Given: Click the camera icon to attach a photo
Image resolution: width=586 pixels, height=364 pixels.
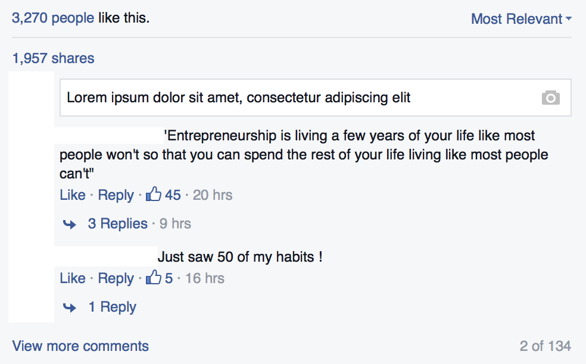Looking at the screenshot, I should [x=550, y=98].
